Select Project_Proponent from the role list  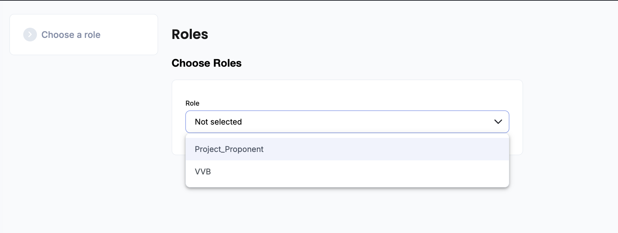[229, 149]
